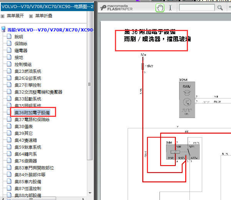Click the page icon beside 集84外裝部件等
The height and width of the screenshot is (200, 231).
click(9, 174)
